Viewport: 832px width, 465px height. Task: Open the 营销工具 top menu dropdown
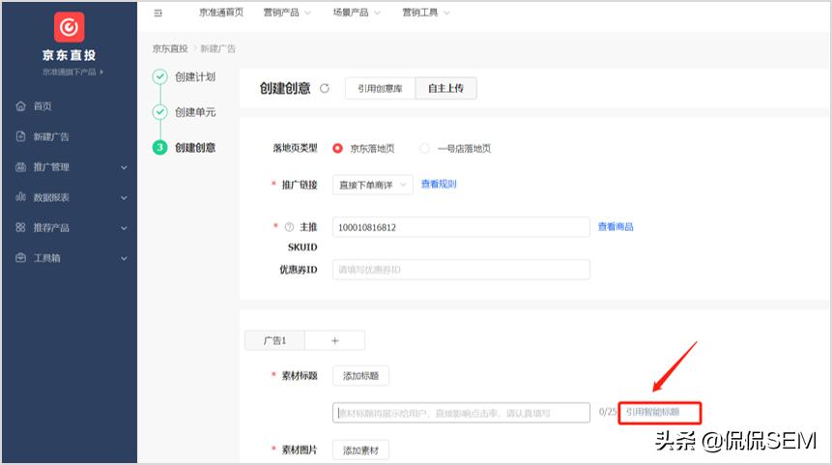click(x=425, y=13)
